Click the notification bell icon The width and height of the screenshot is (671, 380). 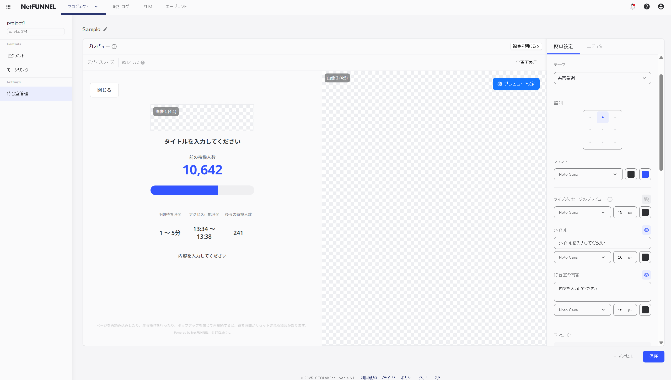[632, 7]
